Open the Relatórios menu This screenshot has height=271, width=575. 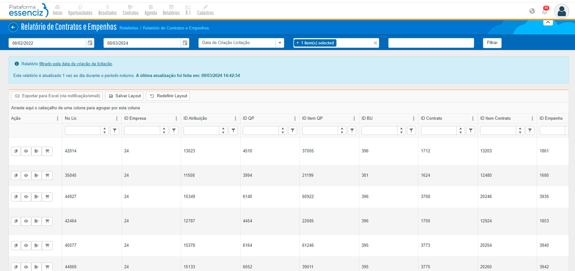click(171, 10)
